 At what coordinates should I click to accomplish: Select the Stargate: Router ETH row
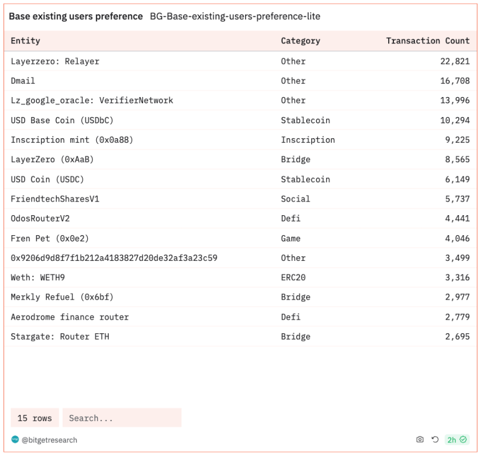click(x=60, y=336)
